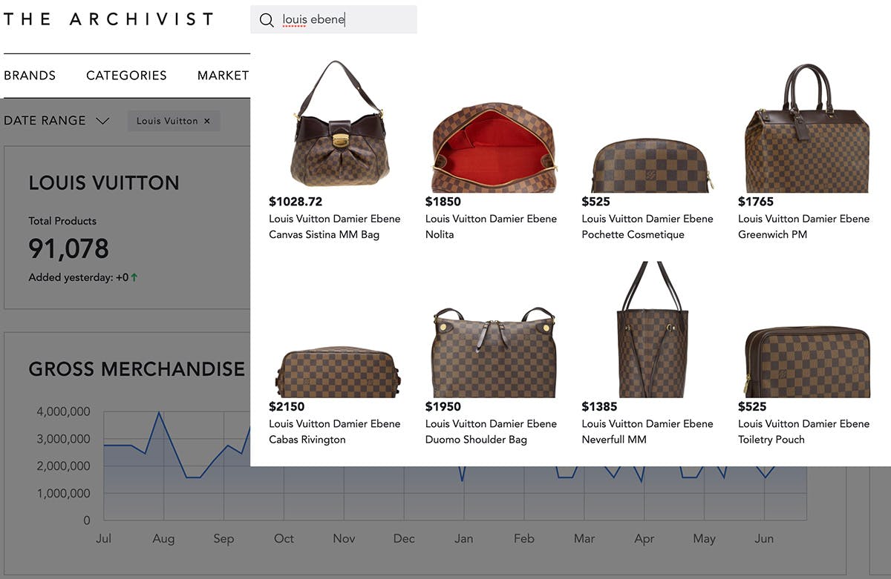Click into the search input field
The width and height of the screenshot is (891, 579).
(349, 20)
